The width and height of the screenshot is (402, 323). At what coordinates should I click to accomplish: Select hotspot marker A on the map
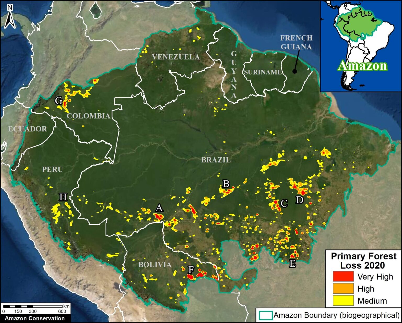[x=159, y=208]
